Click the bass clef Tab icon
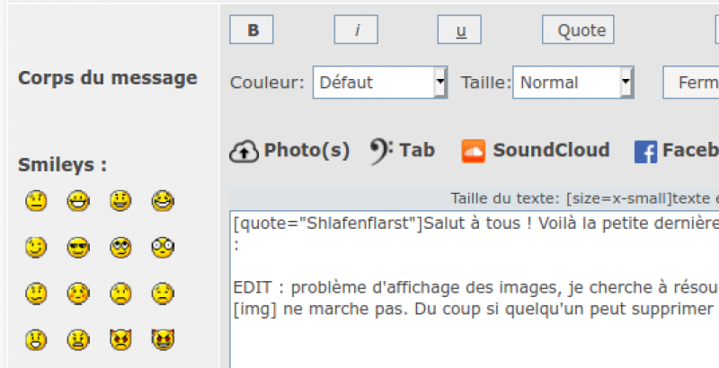The width and height of the screenshot is (719, 368). click(381, 151)
